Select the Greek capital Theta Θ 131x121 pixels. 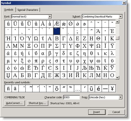tap(98, 39)
